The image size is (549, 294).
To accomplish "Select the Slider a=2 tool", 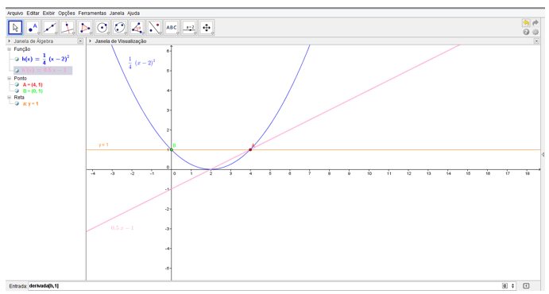I will click(189, 28).
